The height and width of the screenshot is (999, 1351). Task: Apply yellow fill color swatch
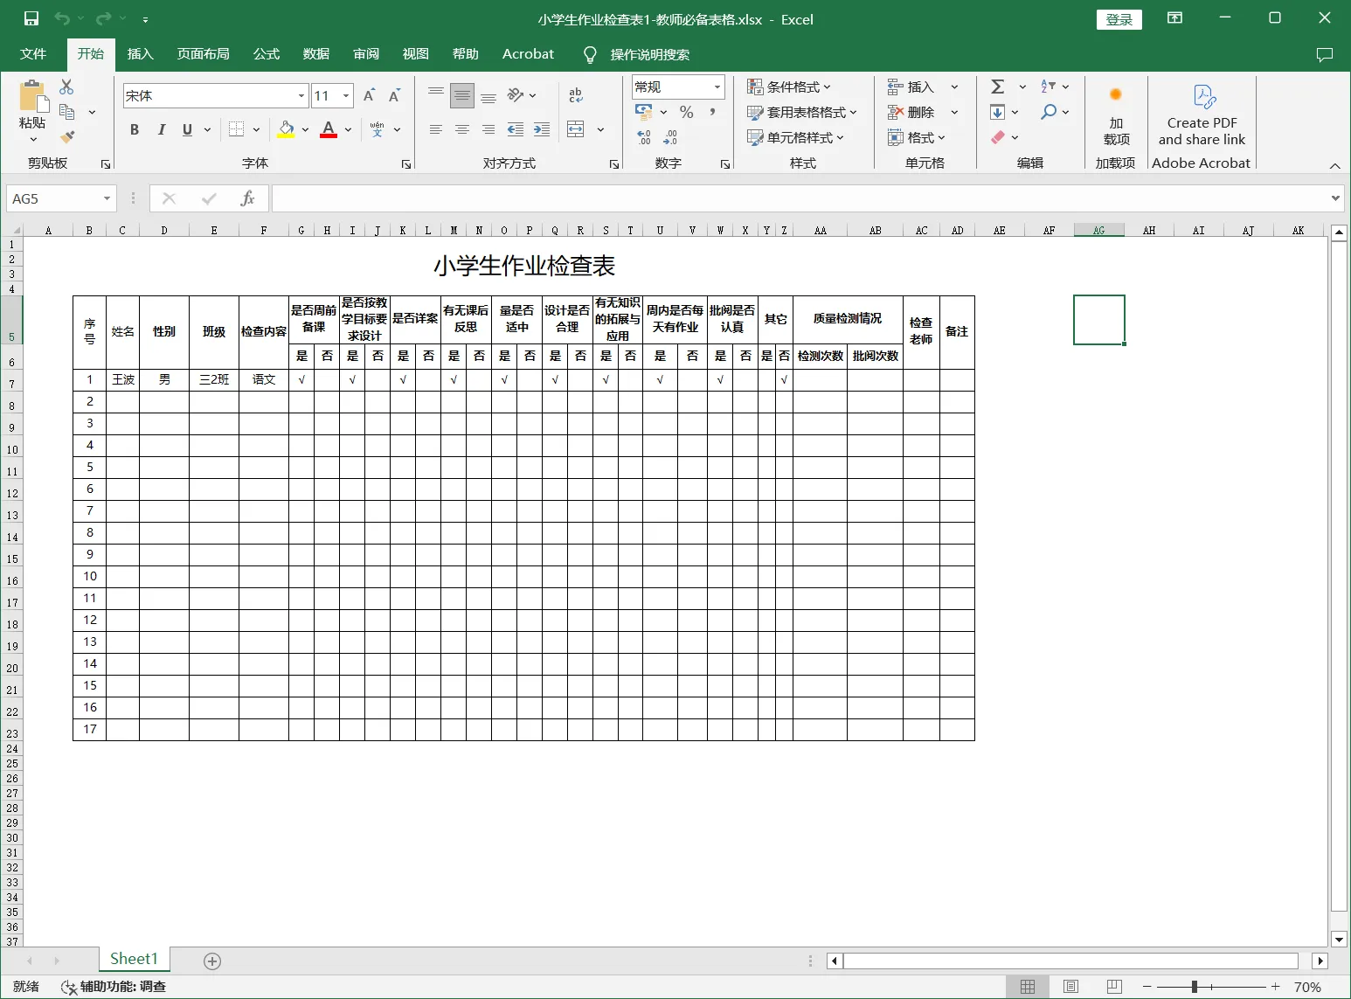coord(286,129)
